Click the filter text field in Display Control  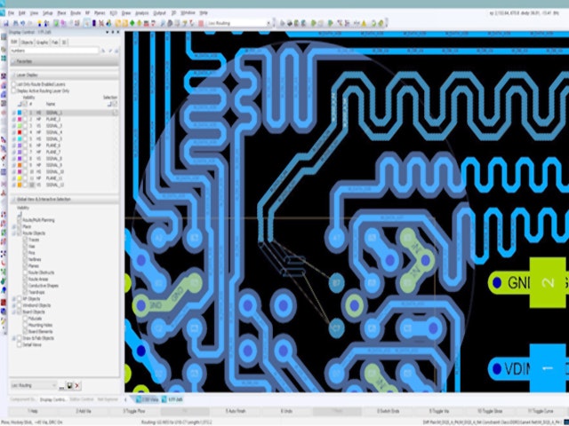54,51
